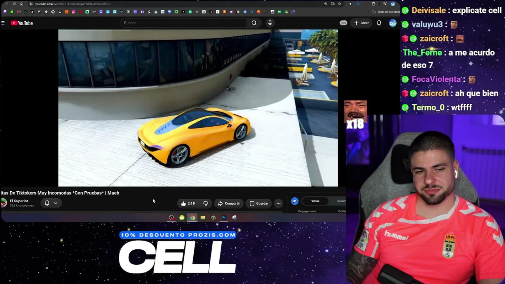This screenshot has height=284, width=505.
Task: Click username FocaViolenta in chat
Action: point(436,79)
